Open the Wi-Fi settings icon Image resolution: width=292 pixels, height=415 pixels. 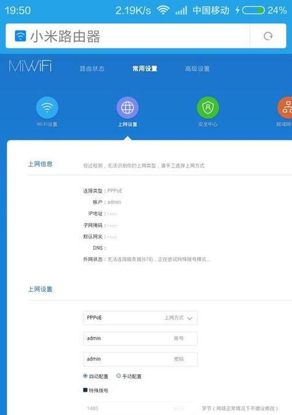point(47,107)
